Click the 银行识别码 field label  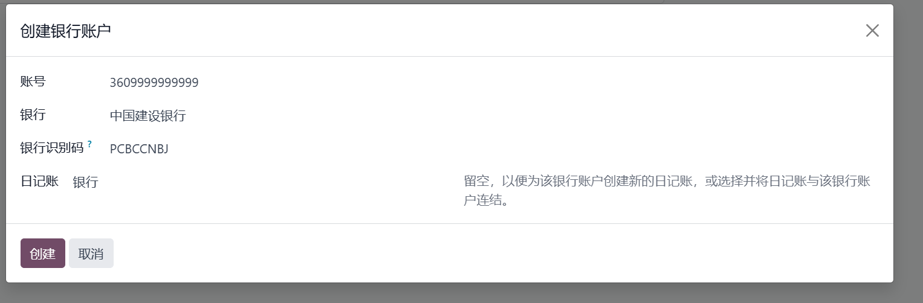[x=52, y=148]
